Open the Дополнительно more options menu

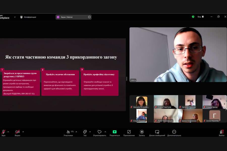[174, 133]
